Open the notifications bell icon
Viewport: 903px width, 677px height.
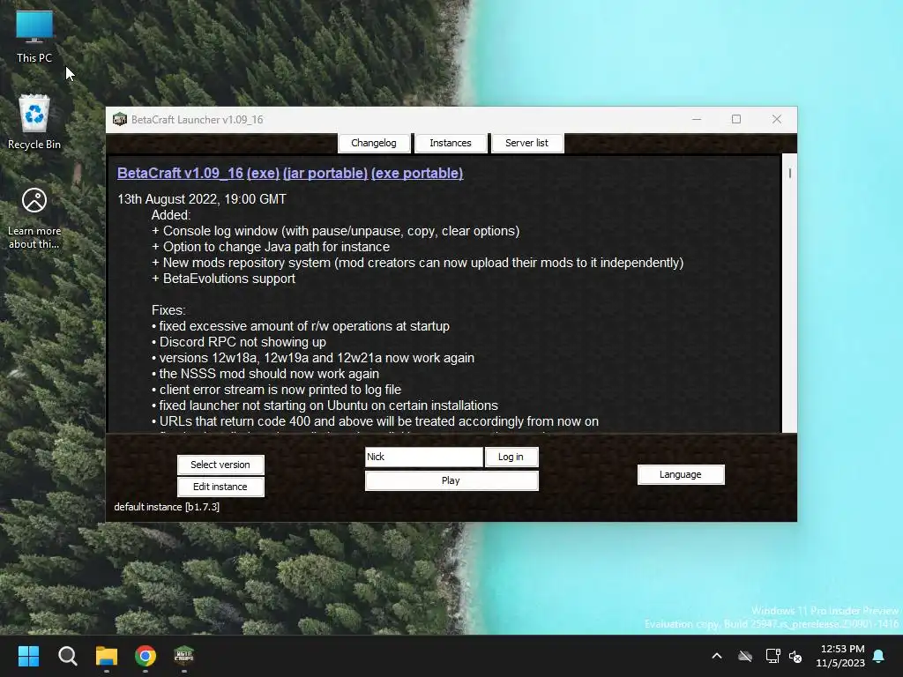click(879, 656)
